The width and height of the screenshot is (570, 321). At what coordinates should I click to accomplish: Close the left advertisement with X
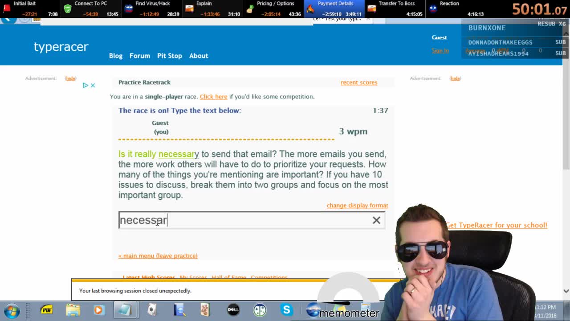point(93,85)
